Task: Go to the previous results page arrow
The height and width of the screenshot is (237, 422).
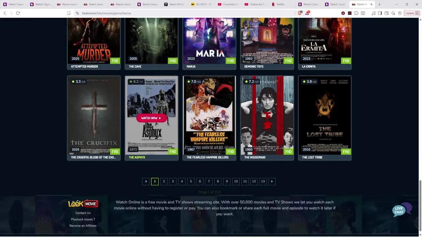Action: [146, 181]
